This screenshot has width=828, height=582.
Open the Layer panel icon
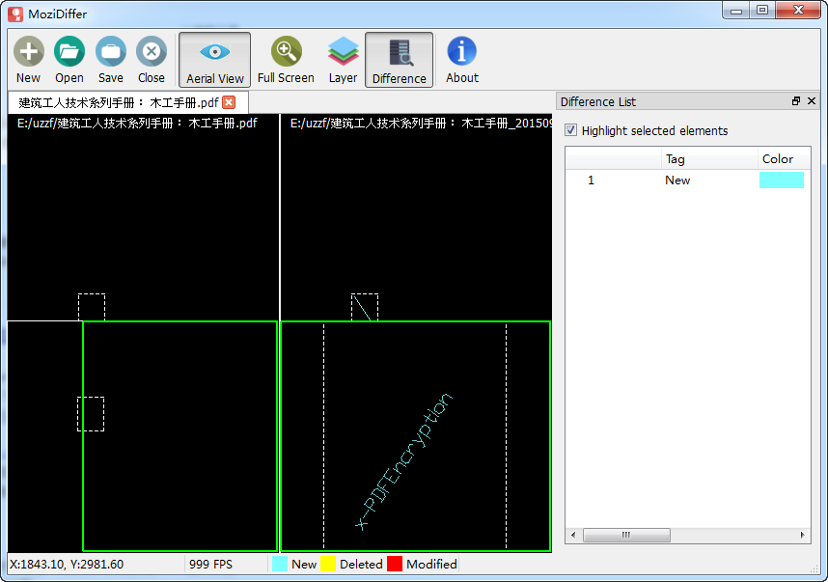tap(343, 60)
